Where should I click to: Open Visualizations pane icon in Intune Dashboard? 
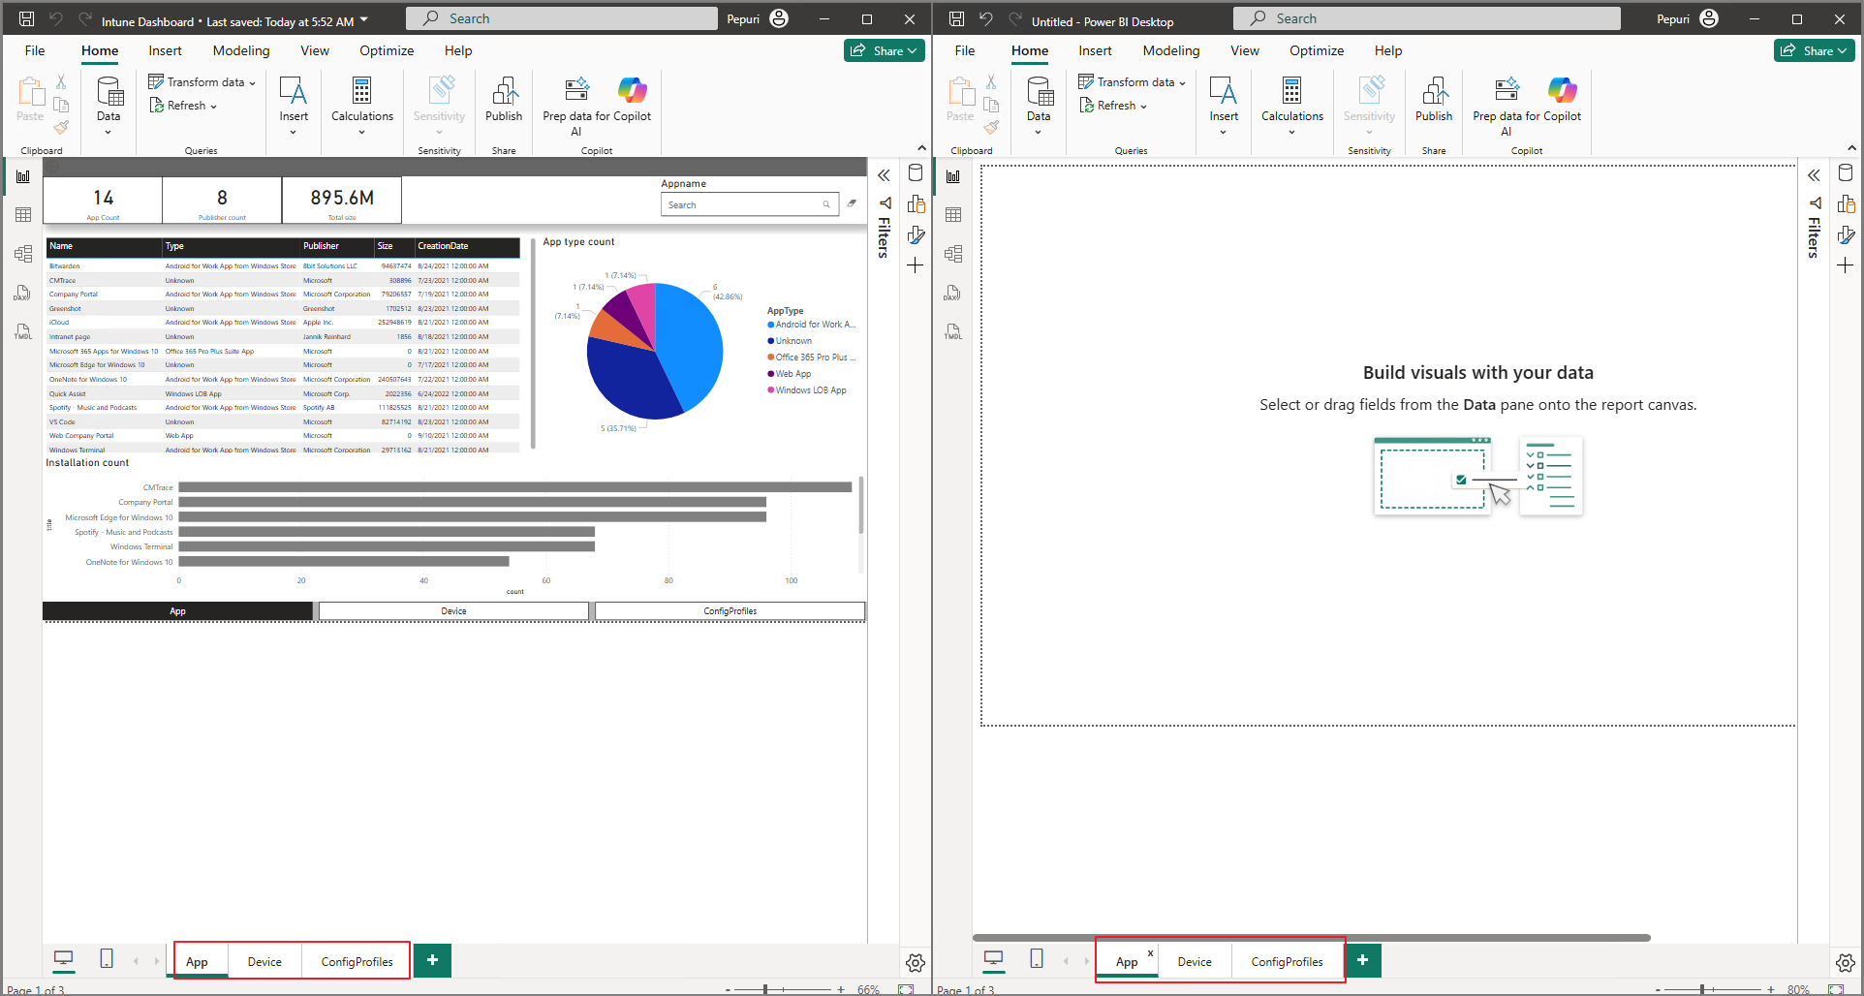point(916,203)
